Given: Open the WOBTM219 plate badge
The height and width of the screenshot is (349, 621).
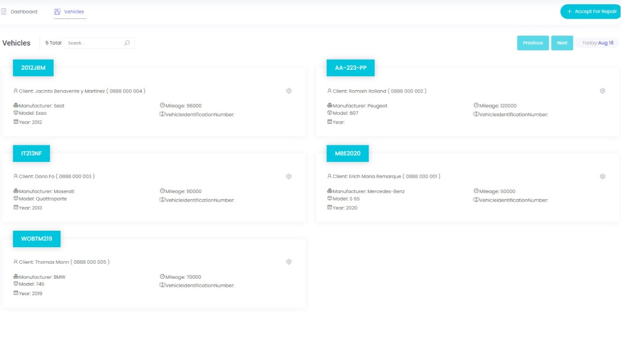Looking at the screenshot, I should pos(37,239).
